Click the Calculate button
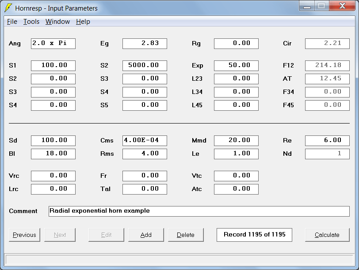 click(x=327, y=235)
